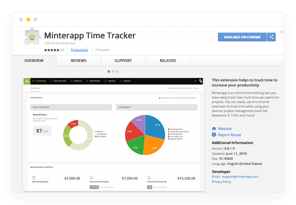Click the $3,505.00 amount

coord(72,178)
